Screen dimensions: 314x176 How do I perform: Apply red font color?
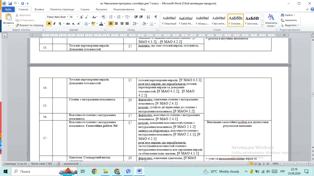pos(101,24)
